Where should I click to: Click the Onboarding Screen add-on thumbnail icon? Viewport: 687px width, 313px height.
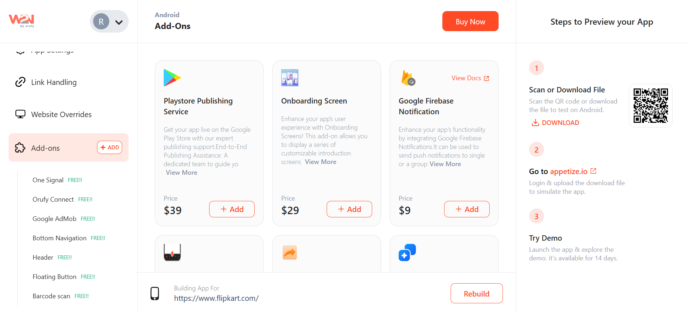[x=290, y=78]
